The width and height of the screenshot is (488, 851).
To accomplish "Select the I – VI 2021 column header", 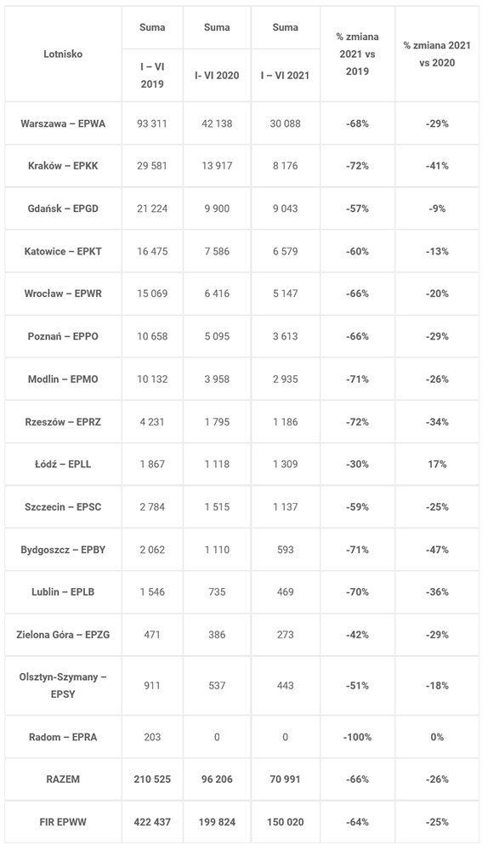I will (x=285, y=76).
